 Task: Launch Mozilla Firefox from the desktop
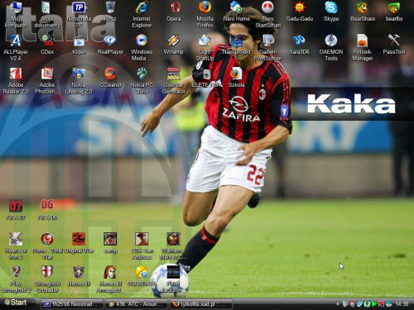(205, 14)
